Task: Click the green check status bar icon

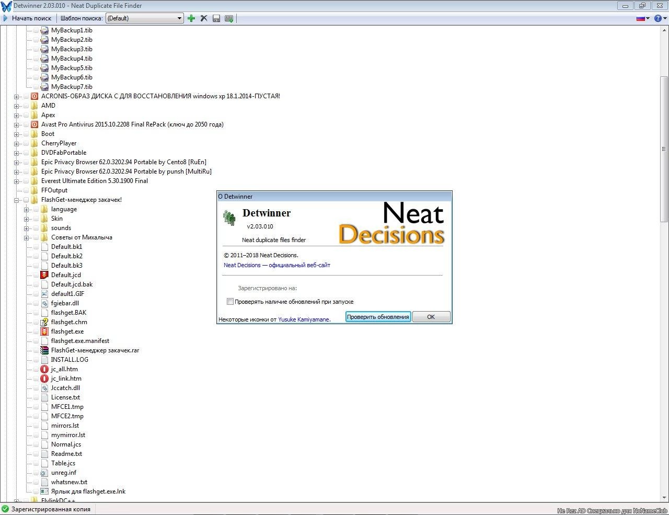Action: point(5,509)
